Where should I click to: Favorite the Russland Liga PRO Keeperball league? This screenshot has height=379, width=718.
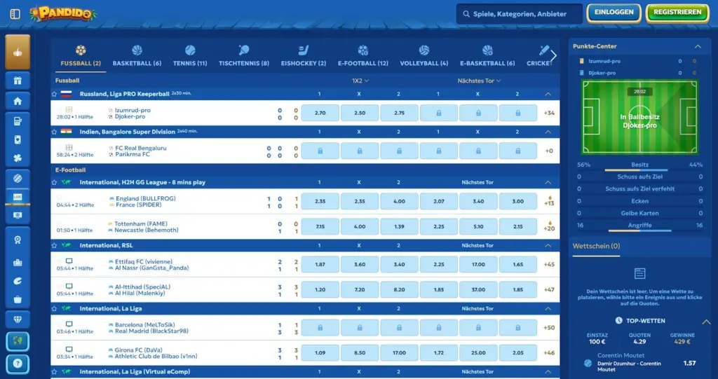coord(55,94)
